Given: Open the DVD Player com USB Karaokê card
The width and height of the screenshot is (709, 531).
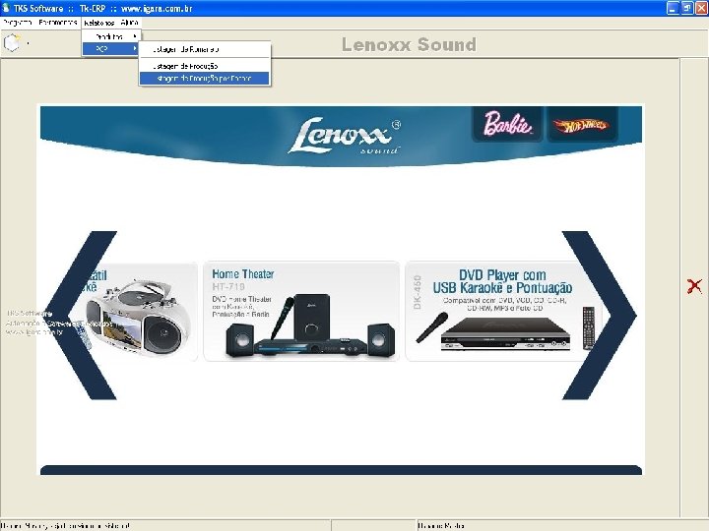Looking at the screenshot, I should tap(502, 311).
